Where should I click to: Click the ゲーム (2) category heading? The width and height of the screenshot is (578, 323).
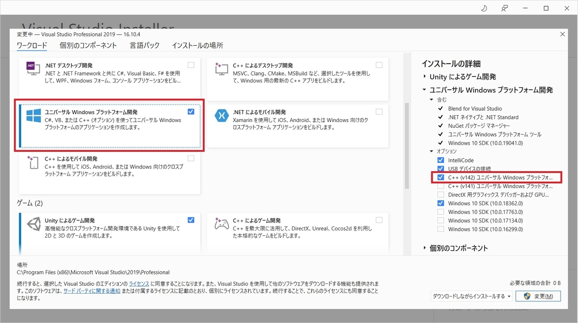(29, 203)
